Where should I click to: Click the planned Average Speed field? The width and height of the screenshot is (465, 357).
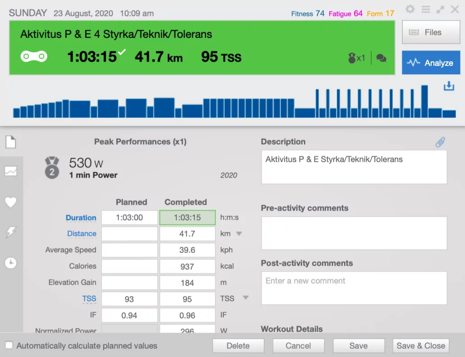129,250
